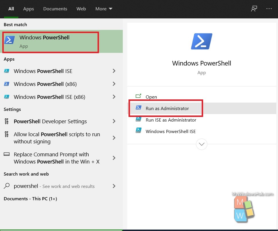Expand Replace Command Prompt result arrow

tap(114, 158)
